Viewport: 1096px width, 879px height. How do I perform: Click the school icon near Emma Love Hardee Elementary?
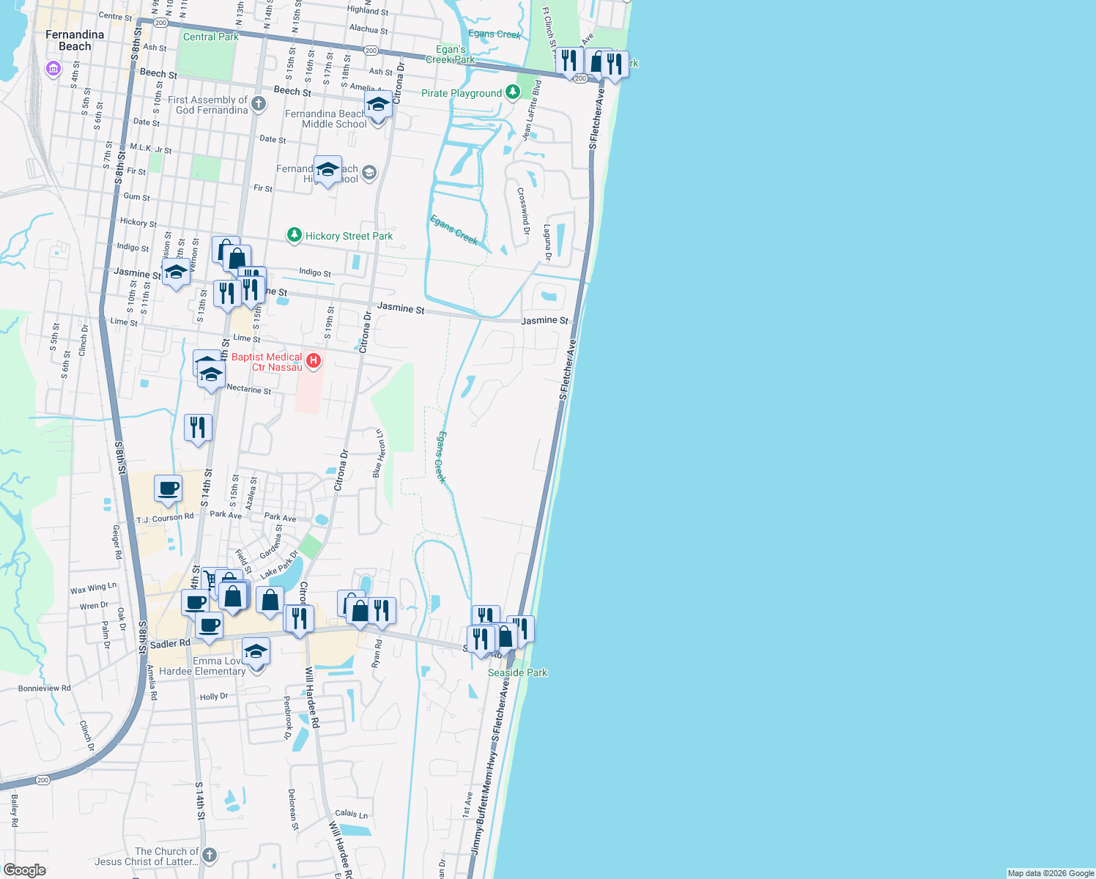tap(256, 650)
